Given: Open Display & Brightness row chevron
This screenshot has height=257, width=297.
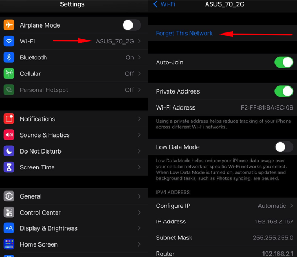Looking at the screenshot, I should coord(139,228).
